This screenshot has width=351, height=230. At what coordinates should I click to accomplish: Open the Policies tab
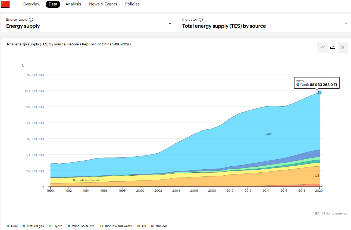tap(132, 4)
